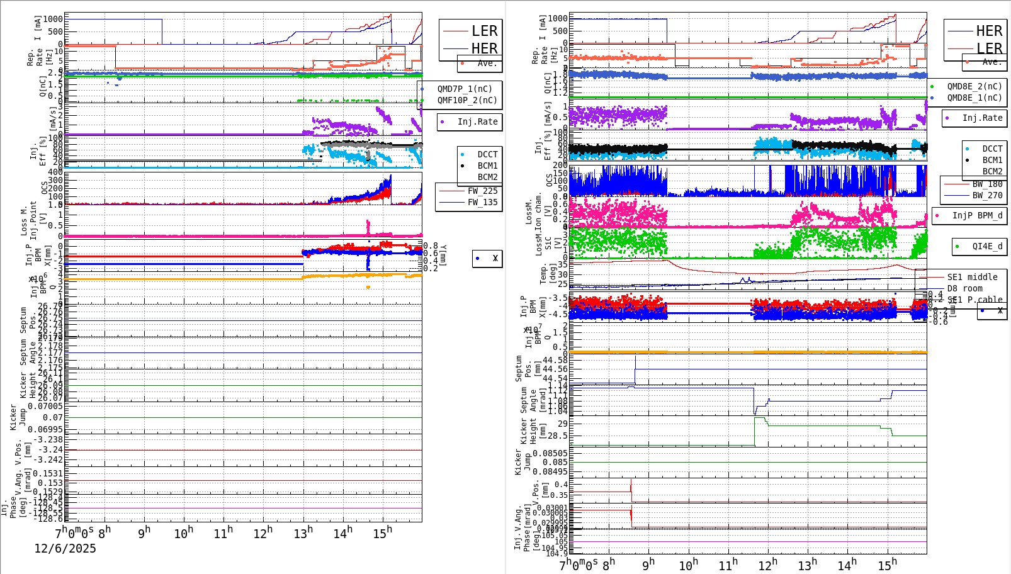Click the X legend button on left panel

pos(486,258)
